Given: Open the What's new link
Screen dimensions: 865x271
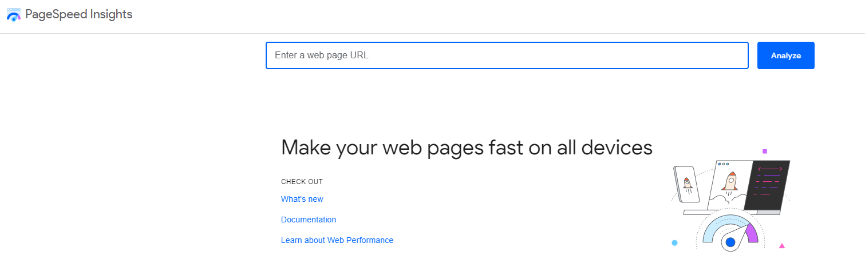Looking at the screenshot, I should tap(302, 199).
